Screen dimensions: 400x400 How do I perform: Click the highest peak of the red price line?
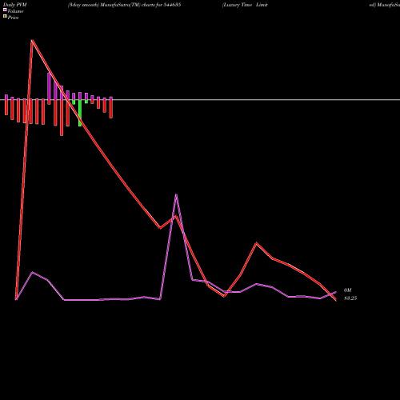pos(32,41)
